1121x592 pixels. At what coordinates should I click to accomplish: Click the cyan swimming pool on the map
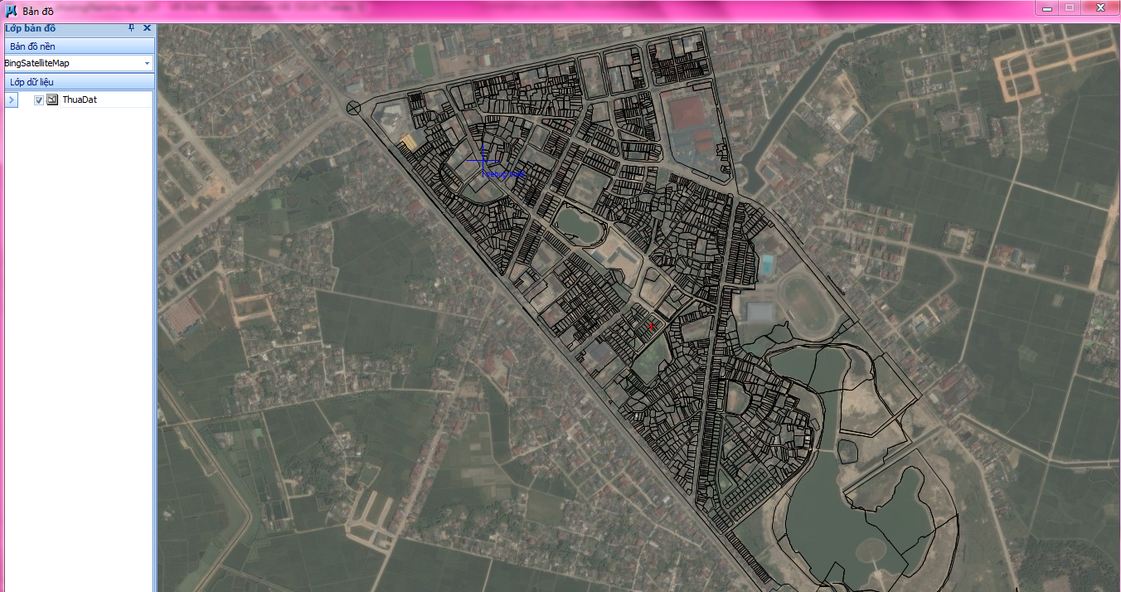(768, 264)
